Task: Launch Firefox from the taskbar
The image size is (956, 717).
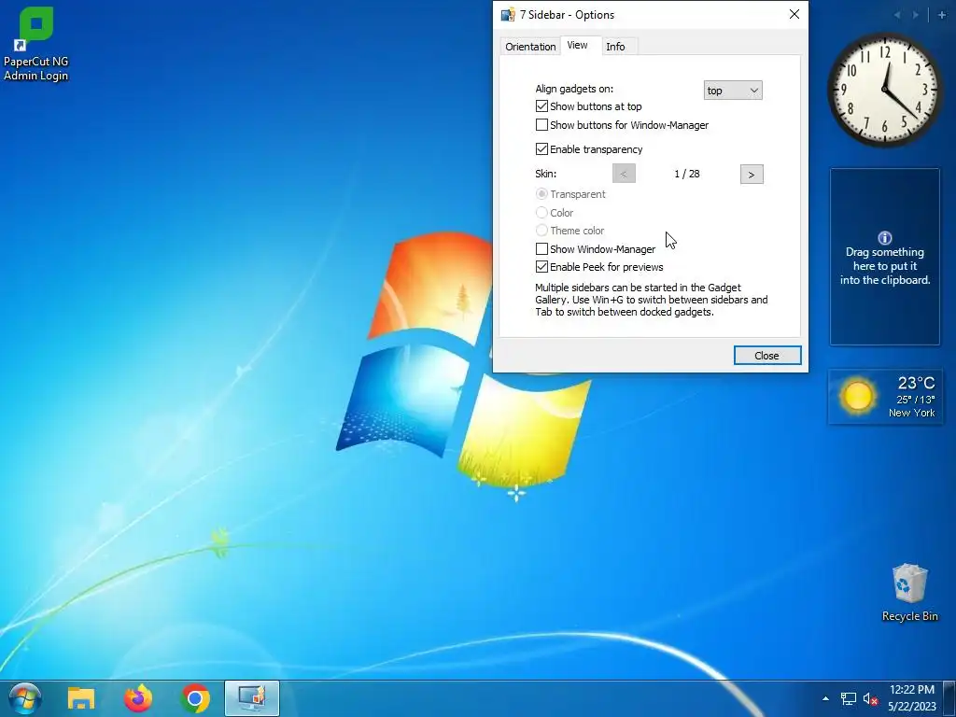Action: [x=138, y=698]
